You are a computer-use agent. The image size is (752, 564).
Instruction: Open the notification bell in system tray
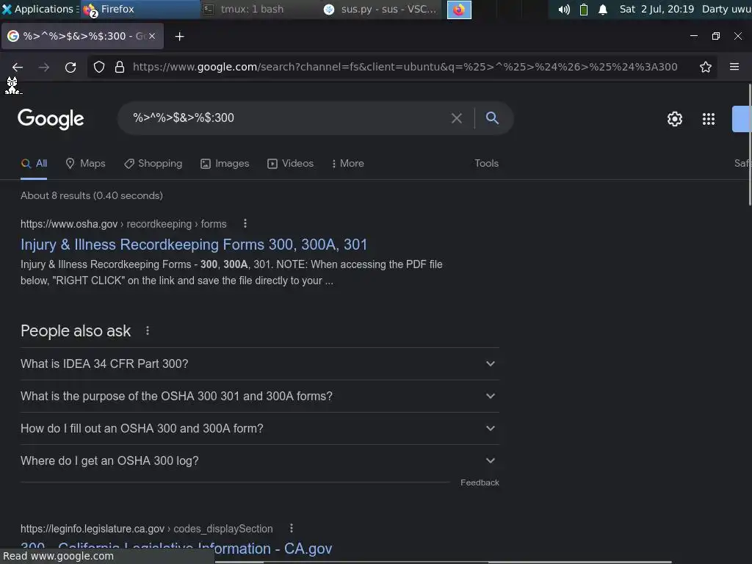coord(603,10)
